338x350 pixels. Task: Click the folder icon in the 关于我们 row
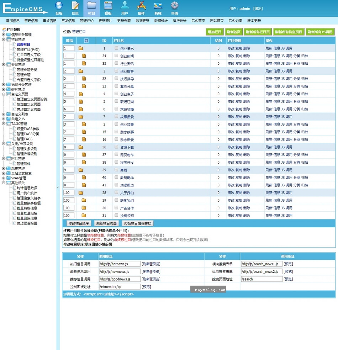81,193
